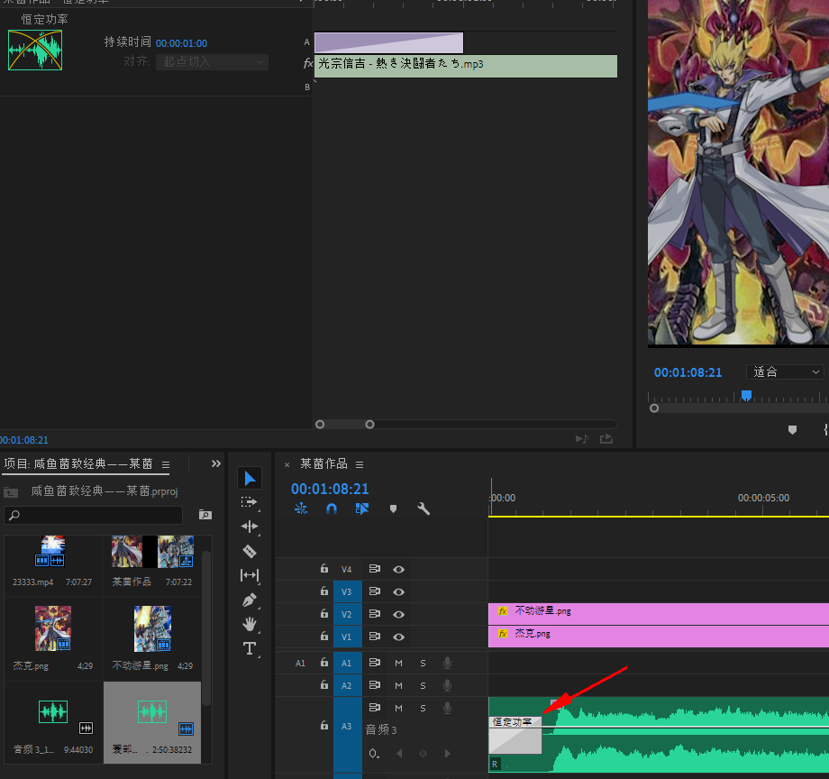Select 某菌作品 sequence thumbnail

(x=152, y=552)
